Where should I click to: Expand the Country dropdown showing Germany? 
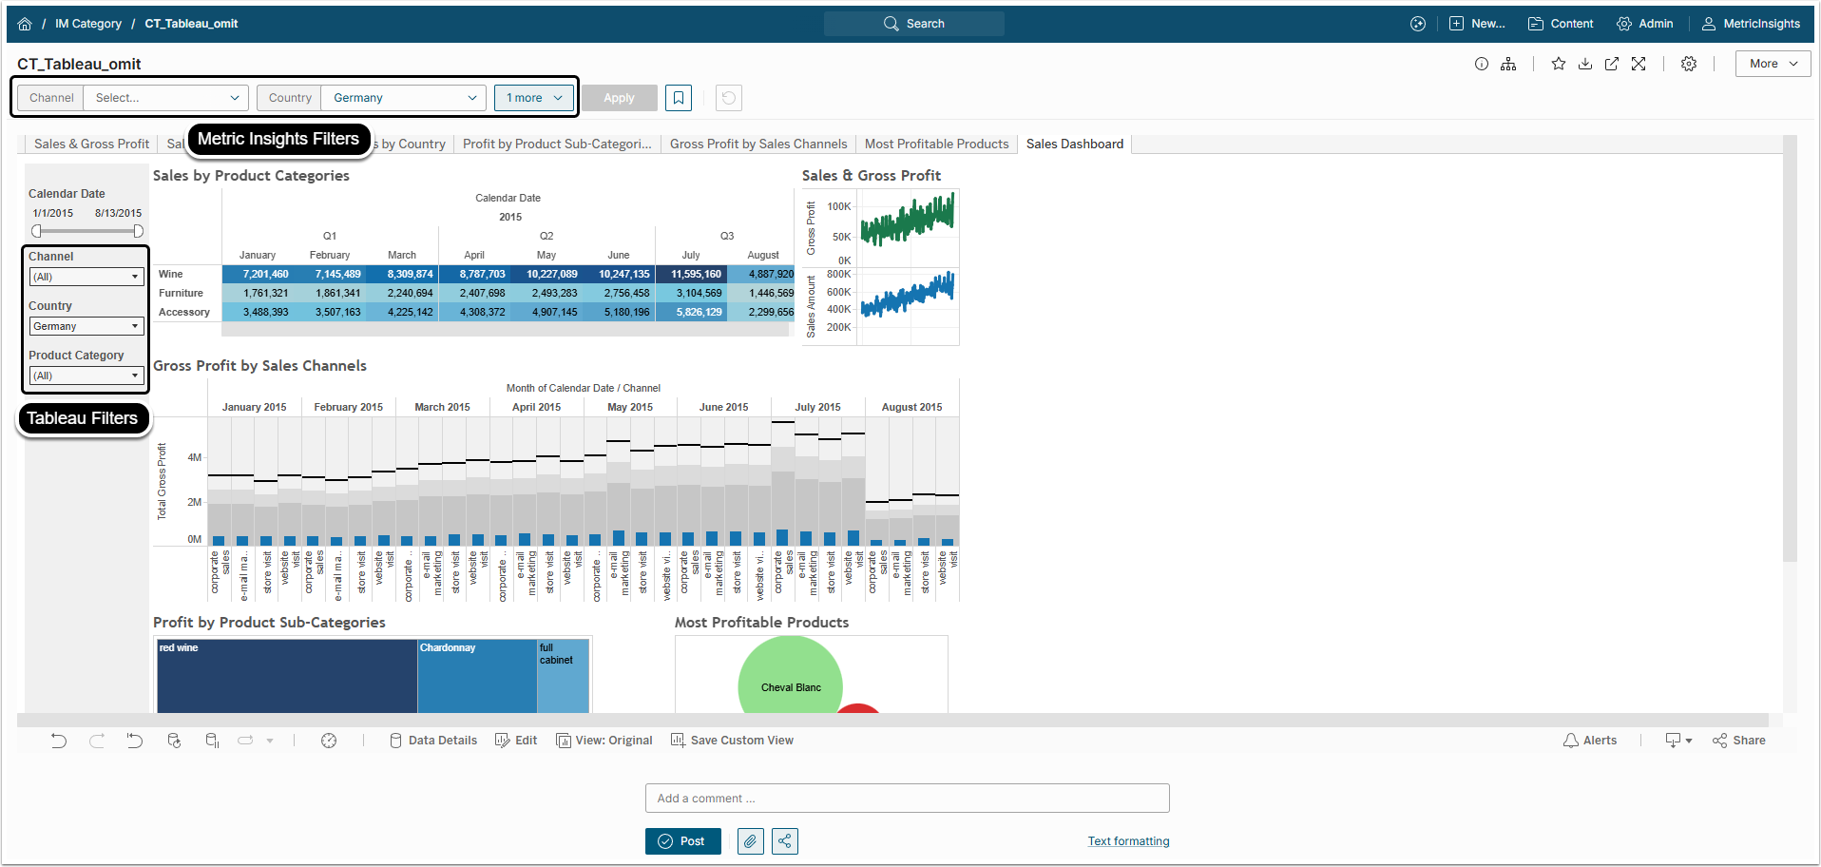[404, 98]
